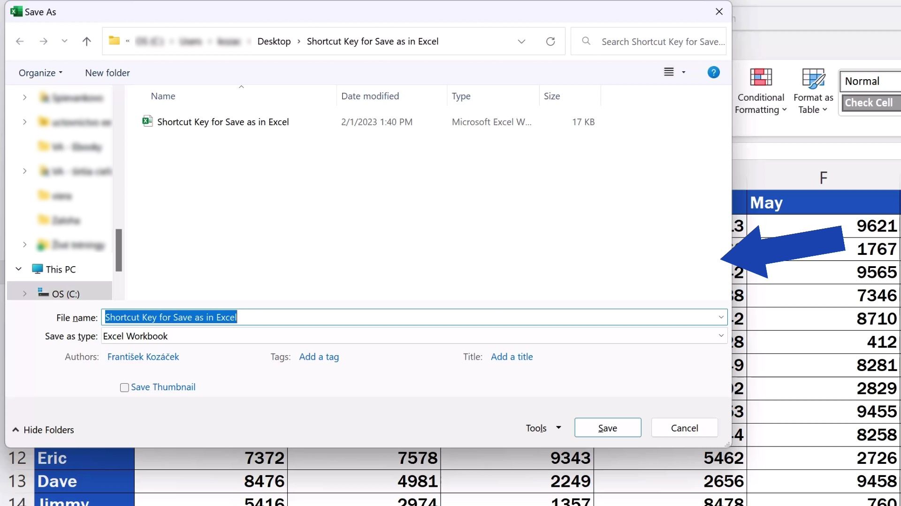Expand the first blurred folder in tree
This screenshot has height=506, width=901.
24,97
